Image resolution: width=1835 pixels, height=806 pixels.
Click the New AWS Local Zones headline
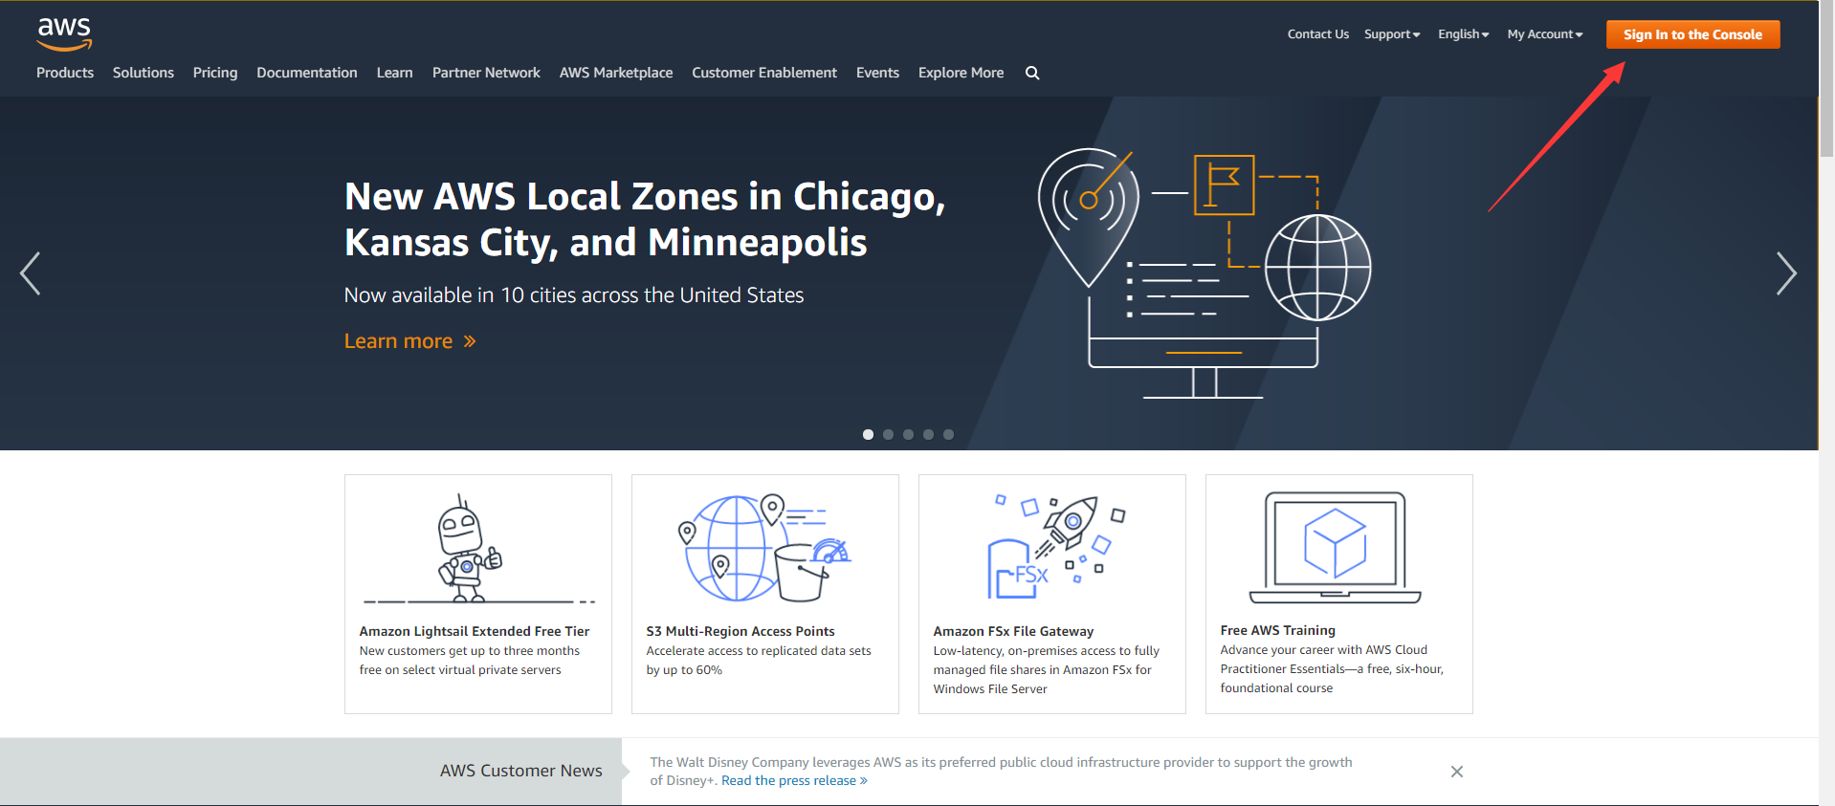tap(645, 219)
